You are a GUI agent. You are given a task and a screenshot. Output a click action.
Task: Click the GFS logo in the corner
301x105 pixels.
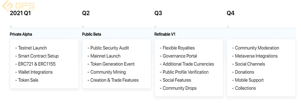point(18,6)
